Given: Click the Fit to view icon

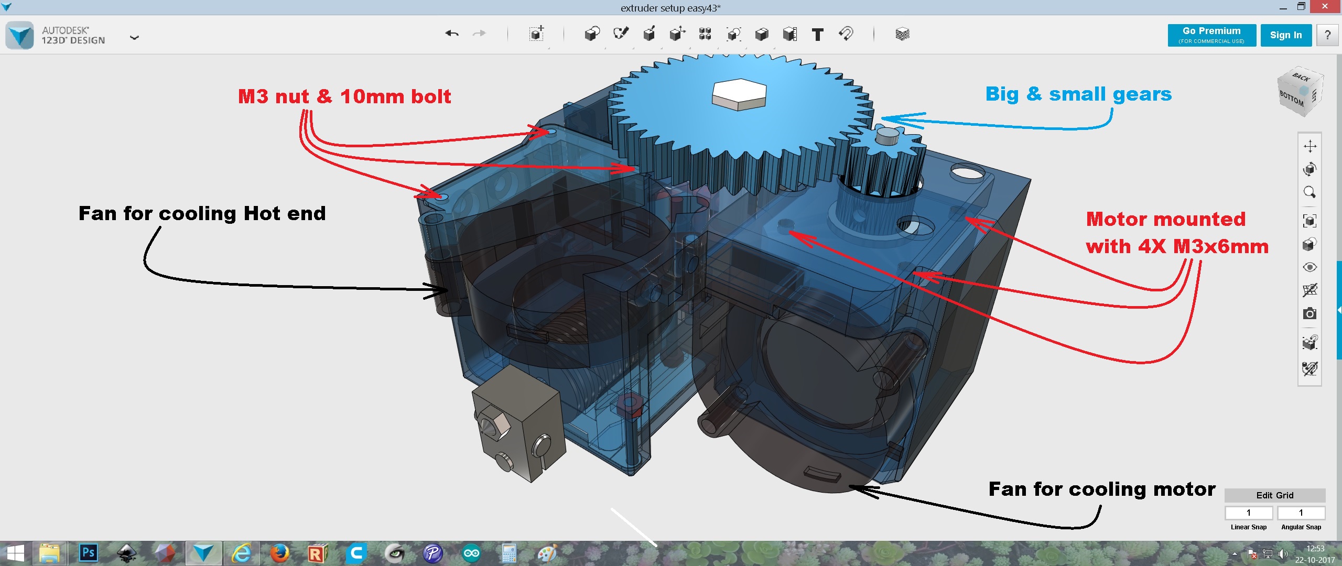Looking at the screenshot, I should coord(1309,221).
